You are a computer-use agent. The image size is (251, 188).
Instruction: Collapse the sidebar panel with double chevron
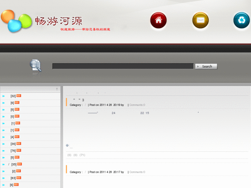point(57,89)
